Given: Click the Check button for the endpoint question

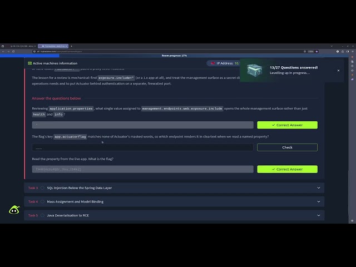Looking at the screenshot, I should (x=287, y=147).
